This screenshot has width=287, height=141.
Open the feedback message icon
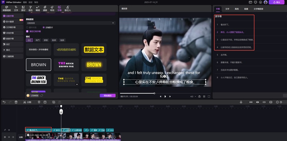255,2
